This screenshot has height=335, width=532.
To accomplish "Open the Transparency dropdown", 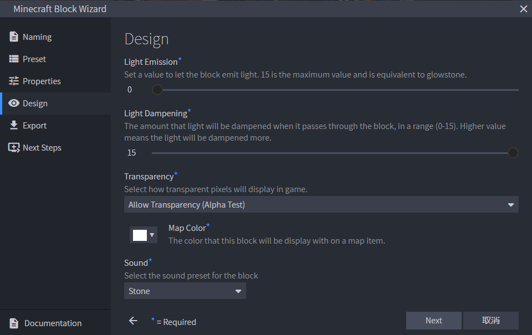I will coord(321,204).
